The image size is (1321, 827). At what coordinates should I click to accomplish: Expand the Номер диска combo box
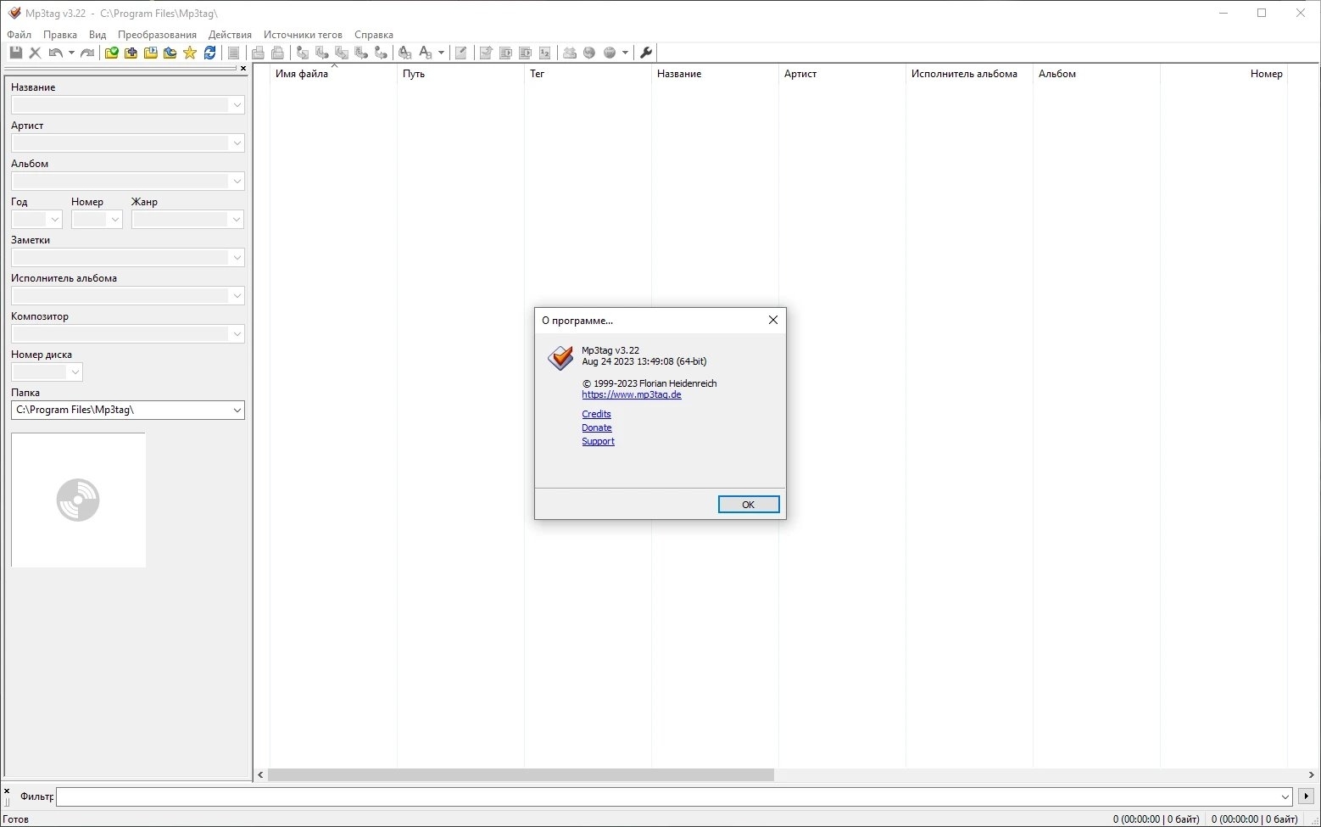point(75,372)
